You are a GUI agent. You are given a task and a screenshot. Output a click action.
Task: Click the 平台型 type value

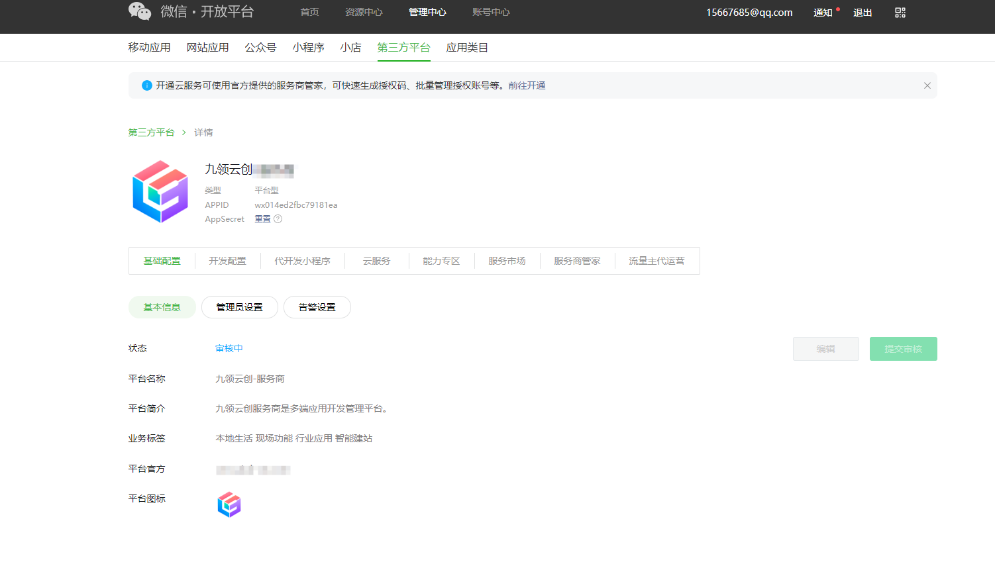tap(267, 191)
